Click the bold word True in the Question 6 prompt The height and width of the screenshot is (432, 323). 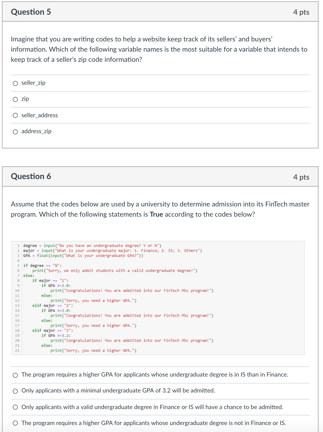(x=156, y=214)
